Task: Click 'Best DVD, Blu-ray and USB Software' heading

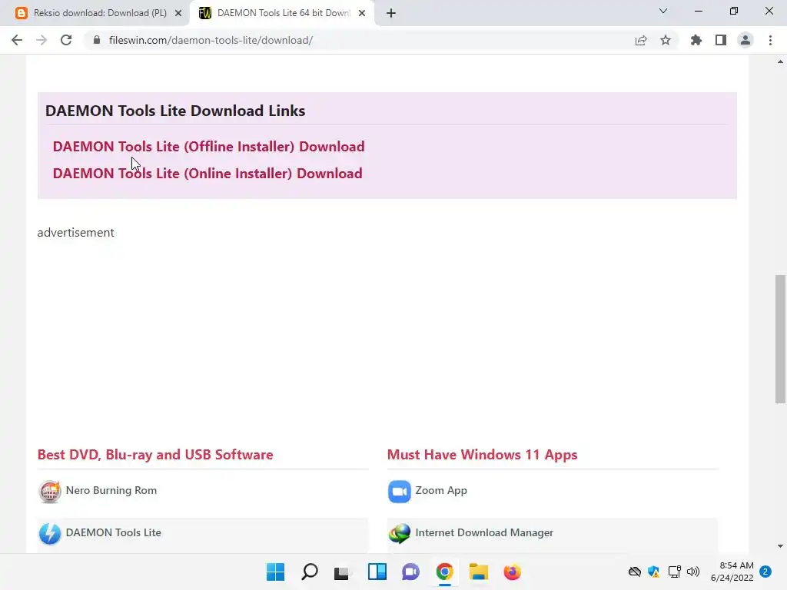Action: coord(155,455)
